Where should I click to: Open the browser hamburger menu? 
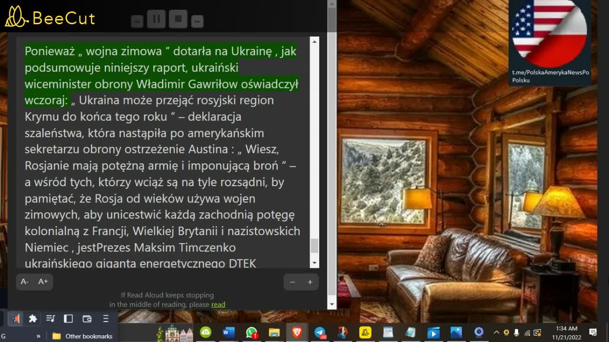[106, 319]
